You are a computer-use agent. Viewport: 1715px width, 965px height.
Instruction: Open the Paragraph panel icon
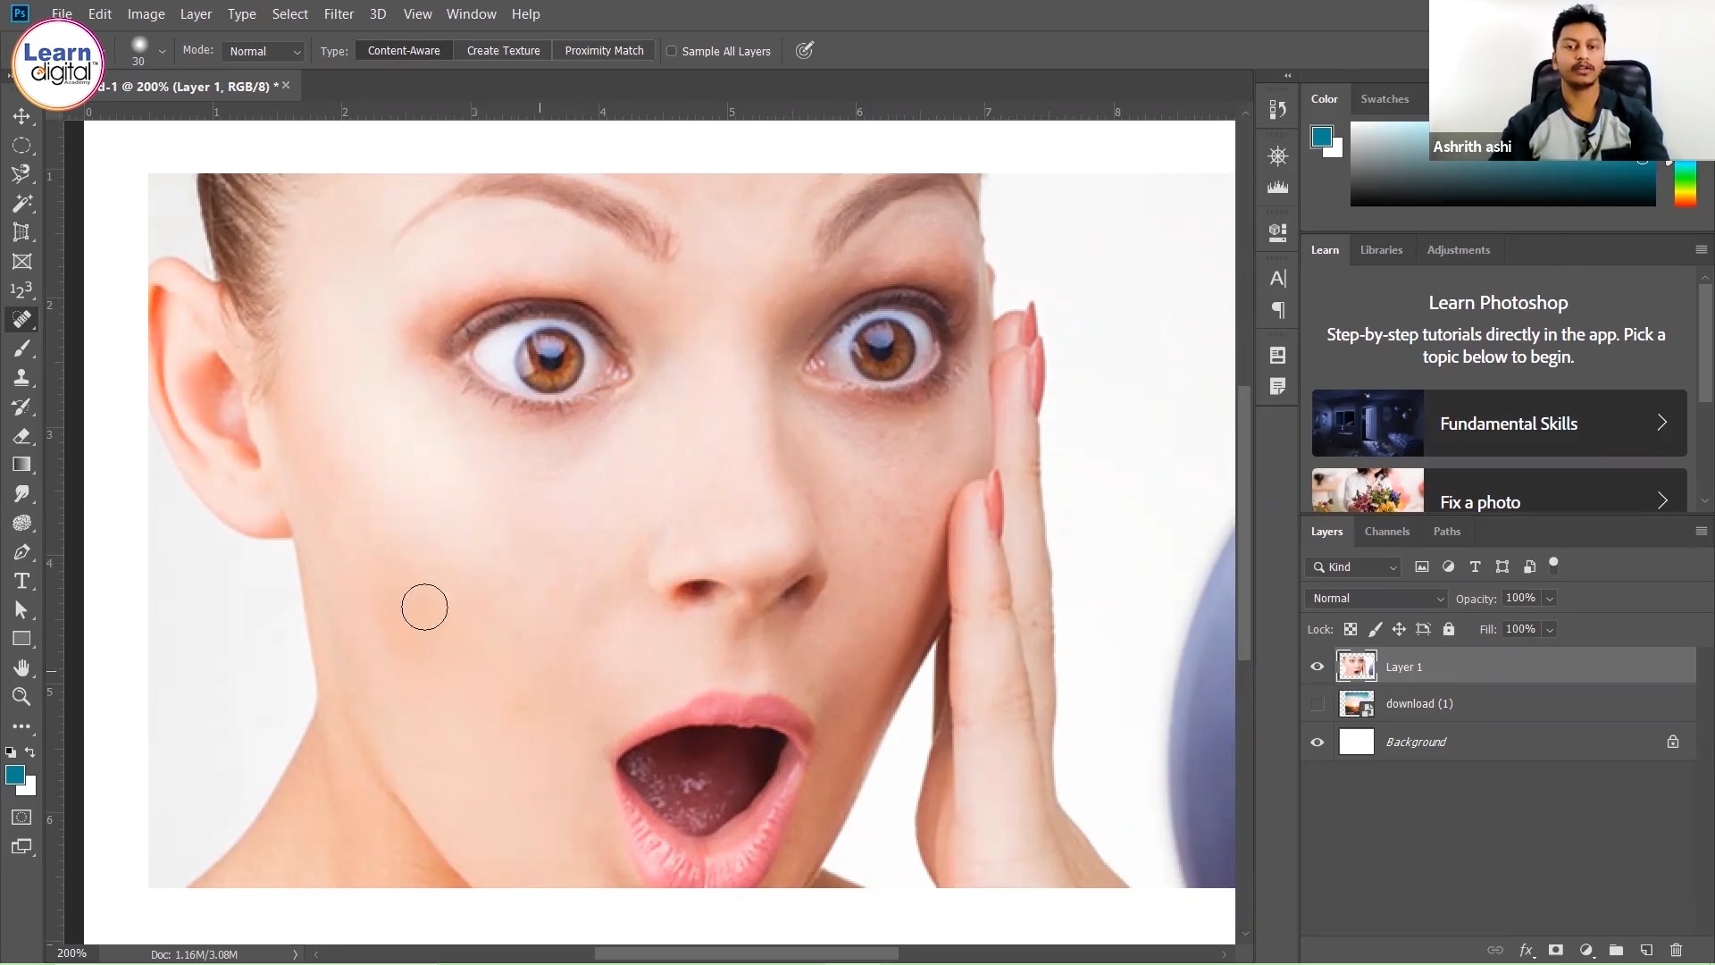point(1278,310)
